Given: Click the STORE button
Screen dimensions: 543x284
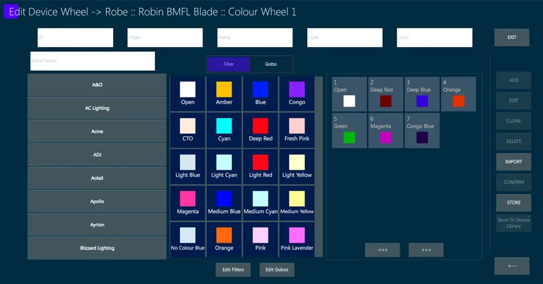Looking at the screenshot, I should pos(514,202).
